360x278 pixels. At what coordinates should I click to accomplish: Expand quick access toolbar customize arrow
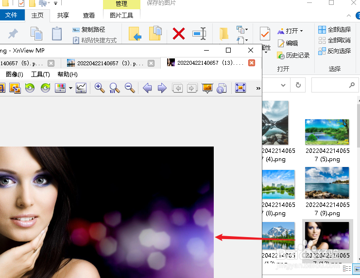(55, 3)
